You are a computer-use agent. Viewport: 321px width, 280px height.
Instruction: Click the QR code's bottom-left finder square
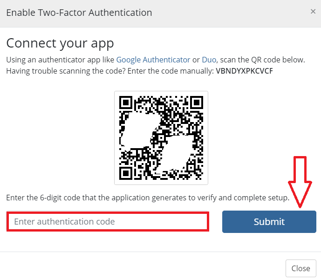tap(126, 173)
